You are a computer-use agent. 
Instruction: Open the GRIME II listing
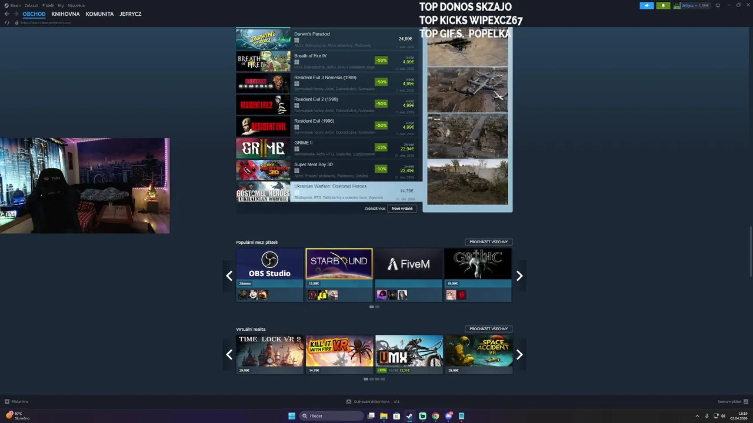tap(329, 148)
